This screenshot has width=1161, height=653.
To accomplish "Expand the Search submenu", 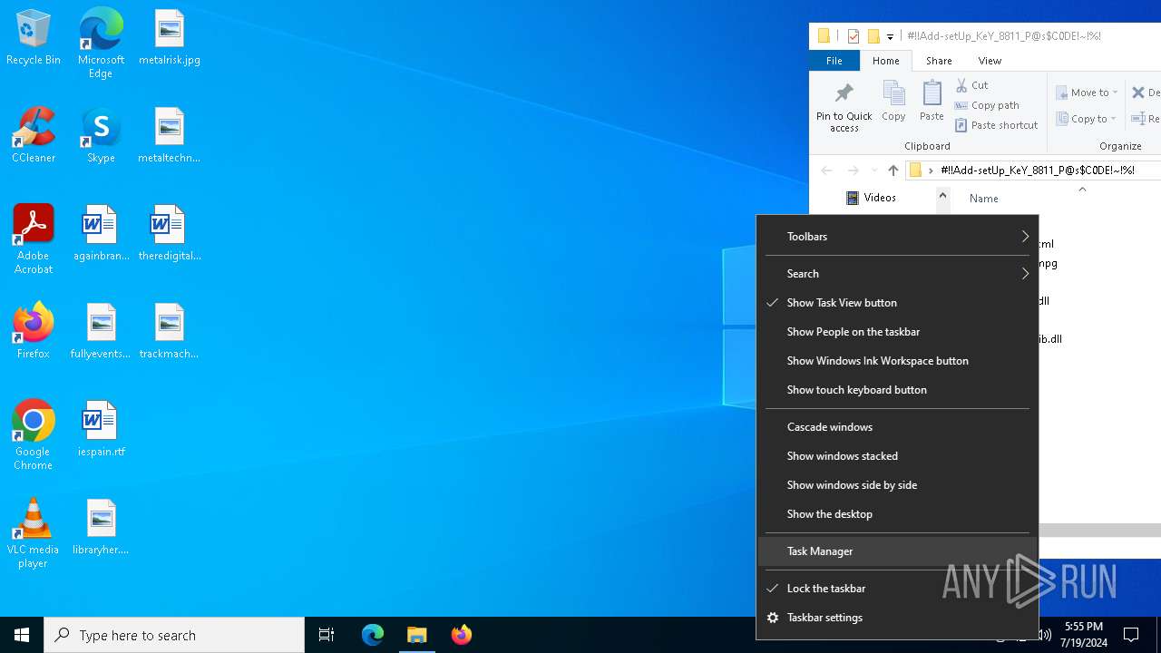I will click(x=898, y=274).
